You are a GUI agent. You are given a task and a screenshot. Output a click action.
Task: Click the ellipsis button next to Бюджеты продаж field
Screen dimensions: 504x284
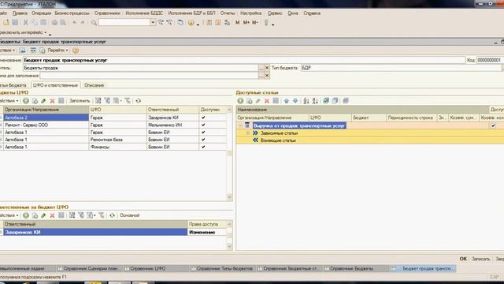point(261,68)
